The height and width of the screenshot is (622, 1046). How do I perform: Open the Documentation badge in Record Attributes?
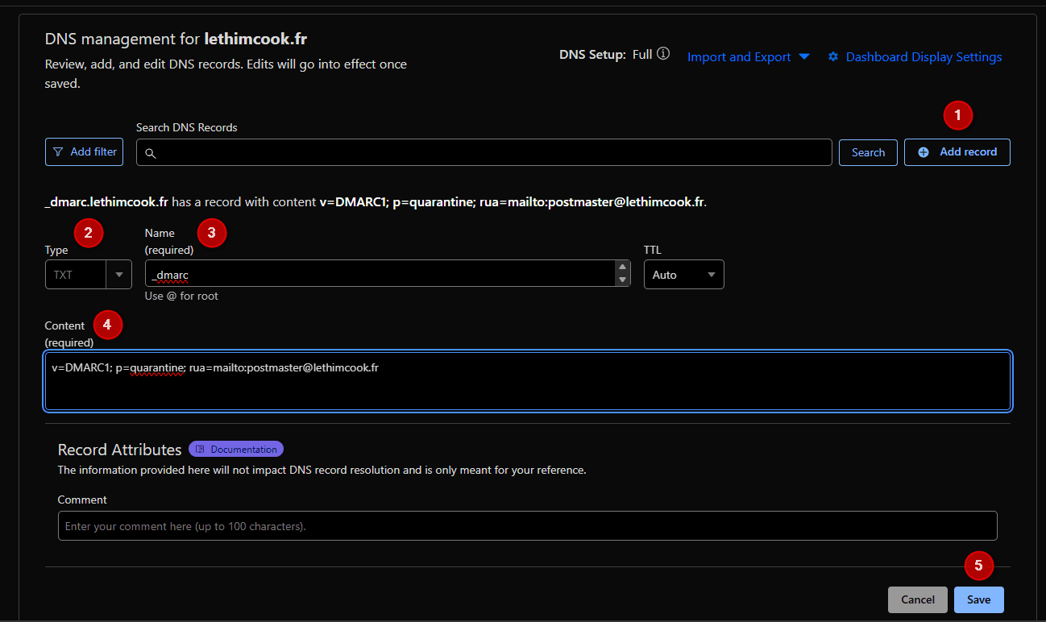[x=236, y=450]
